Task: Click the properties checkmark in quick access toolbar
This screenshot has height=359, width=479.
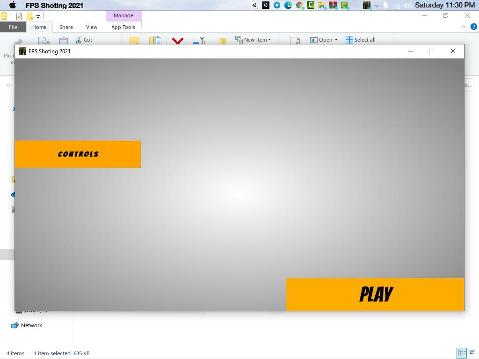Action: 19,16
